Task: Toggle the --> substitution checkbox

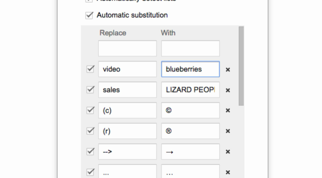Action: click(x=90, y=152)
